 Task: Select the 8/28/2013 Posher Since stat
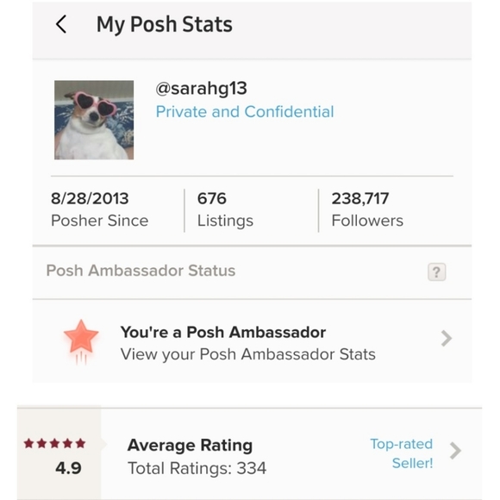99,209
